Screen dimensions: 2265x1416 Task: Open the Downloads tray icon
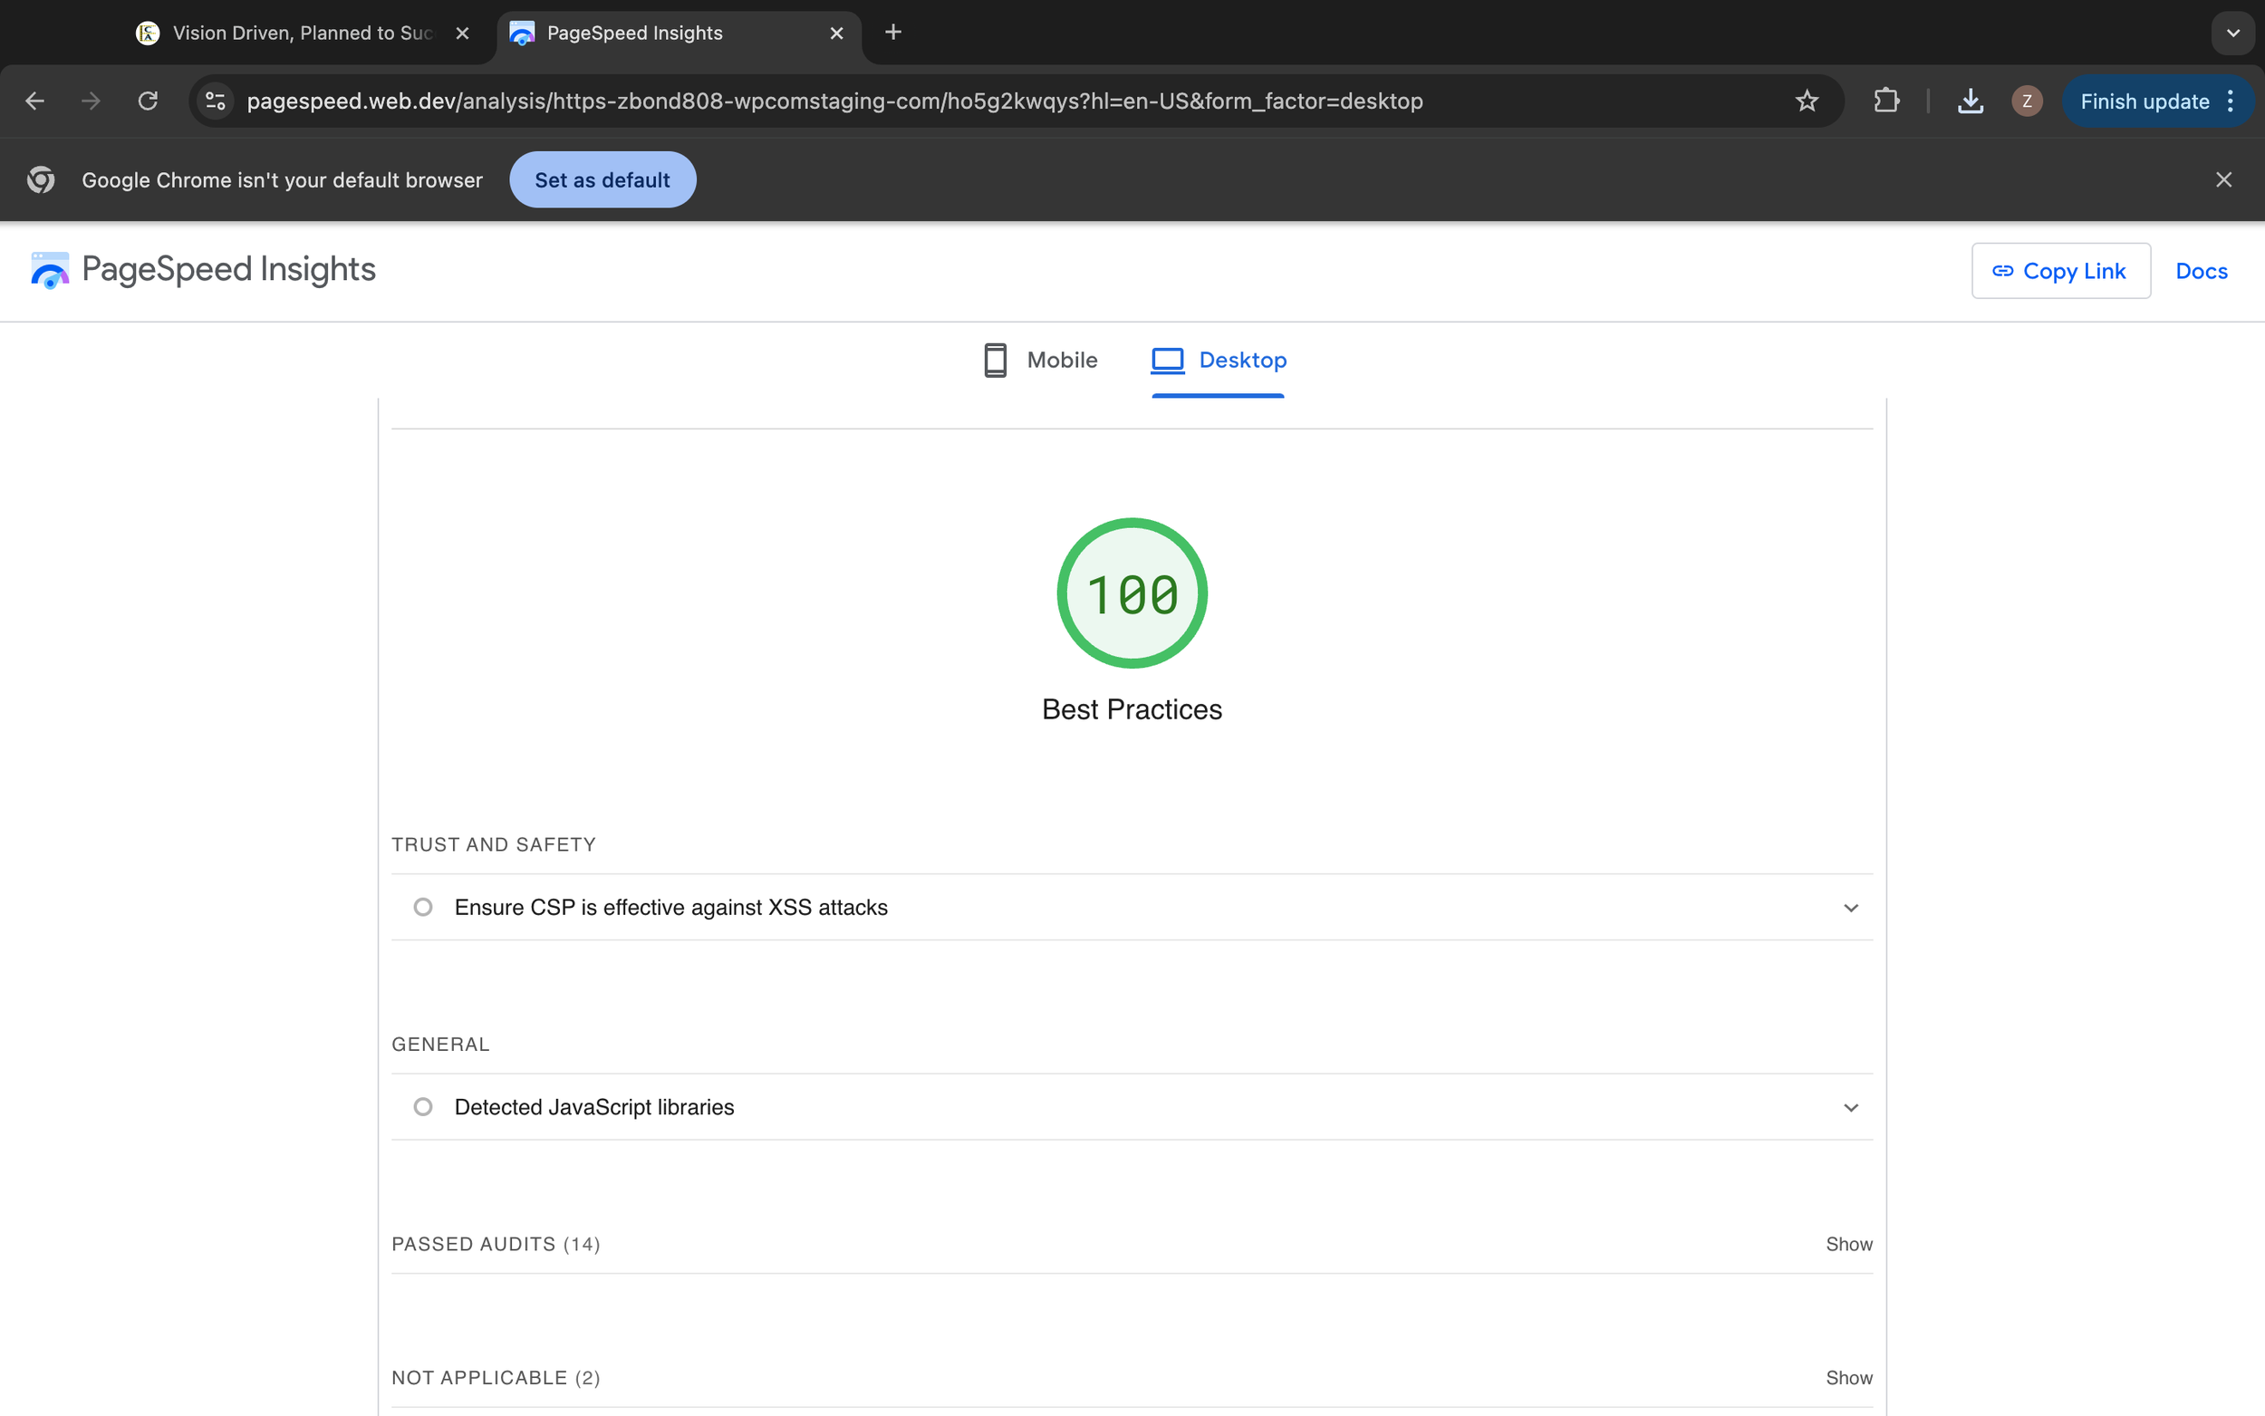[1970, 101]
